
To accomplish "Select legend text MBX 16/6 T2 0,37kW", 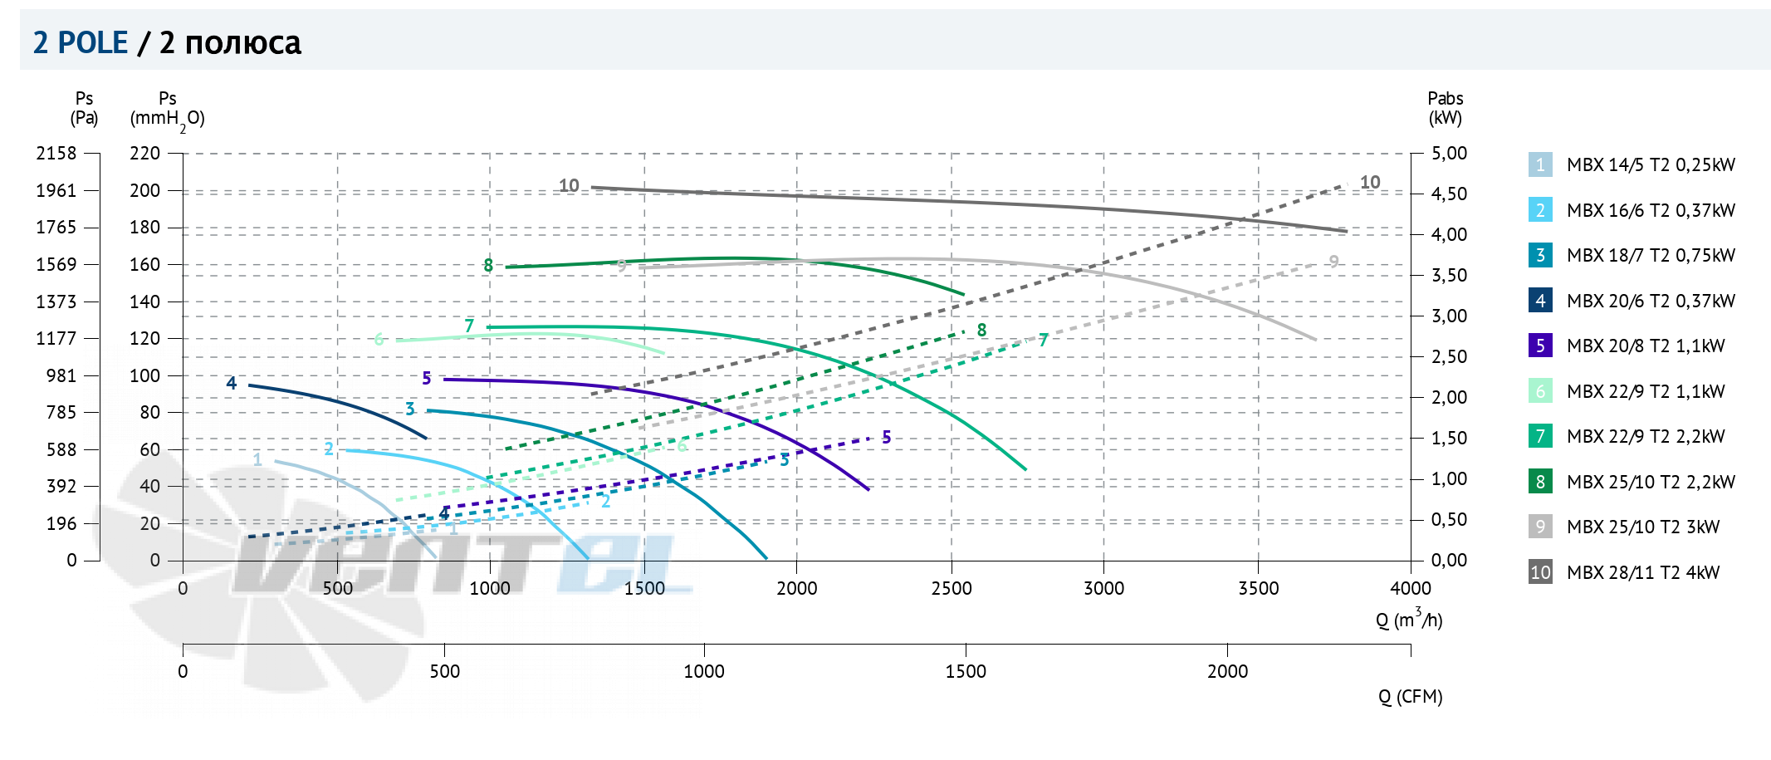I will click(1651, 210).
